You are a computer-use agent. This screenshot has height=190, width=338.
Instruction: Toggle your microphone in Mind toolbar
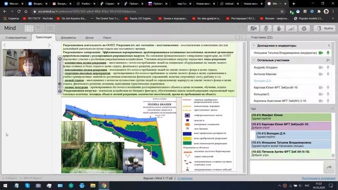coord(266,28)
